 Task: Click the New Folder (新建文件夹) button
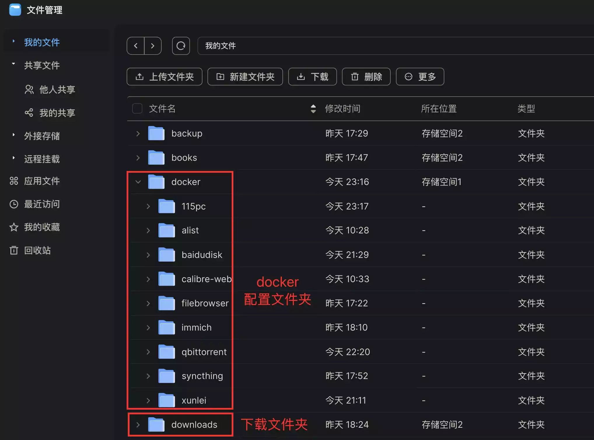pyautogui.click(x=245, y=76)
